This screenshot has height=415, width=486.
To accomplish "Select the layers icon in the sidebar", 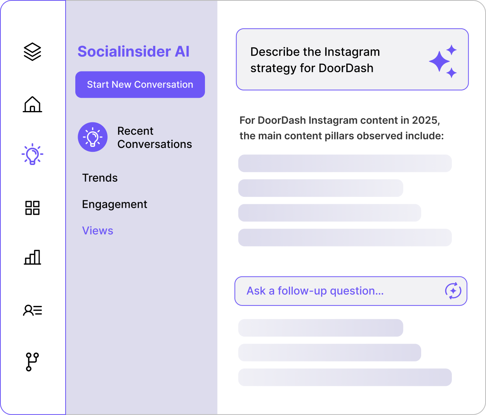I will tap(32, 51).
